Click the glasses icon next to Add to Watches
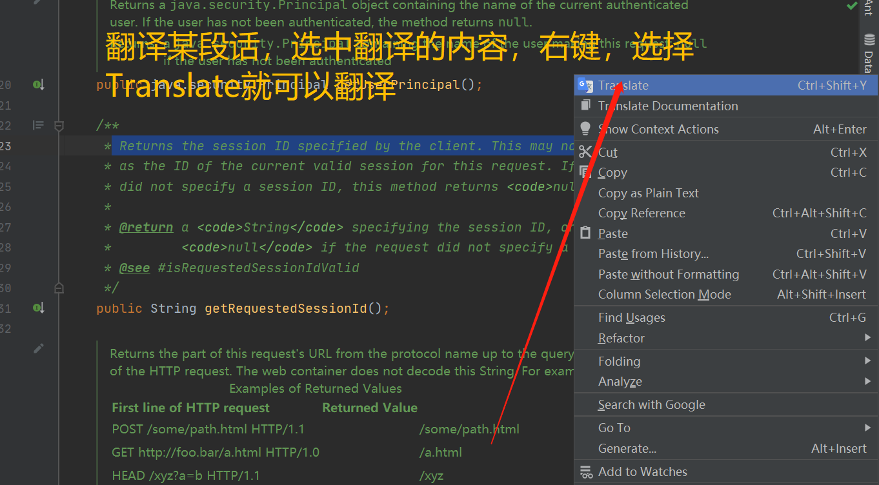879x485 pixels. pos(586,471)
